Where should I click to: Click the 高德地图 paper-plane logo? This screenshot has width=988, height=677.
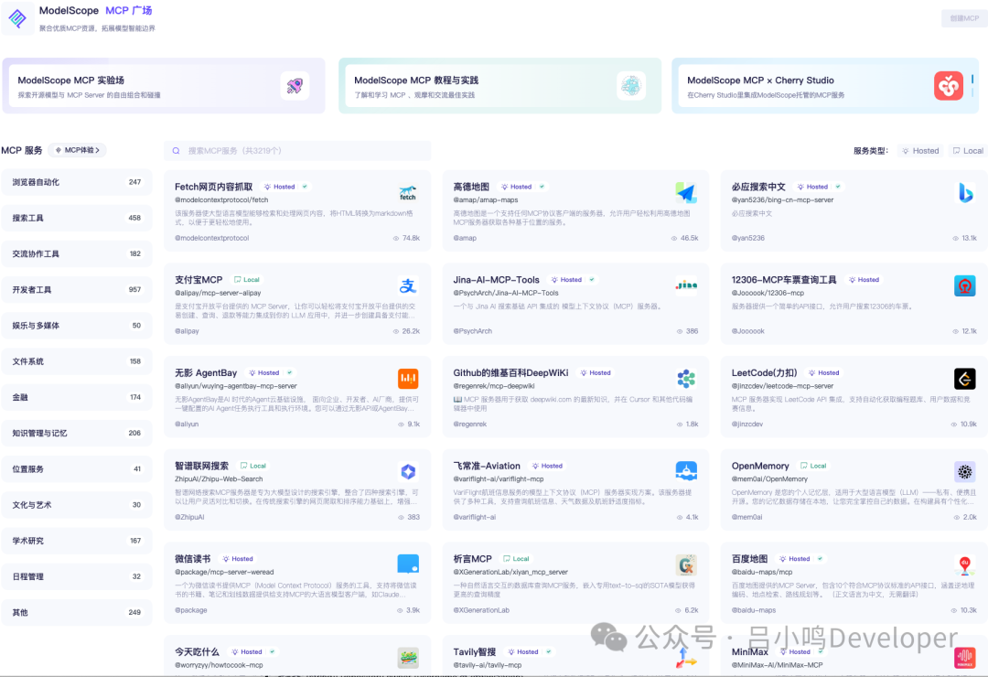pyautogui.click(x=686, y=193)
